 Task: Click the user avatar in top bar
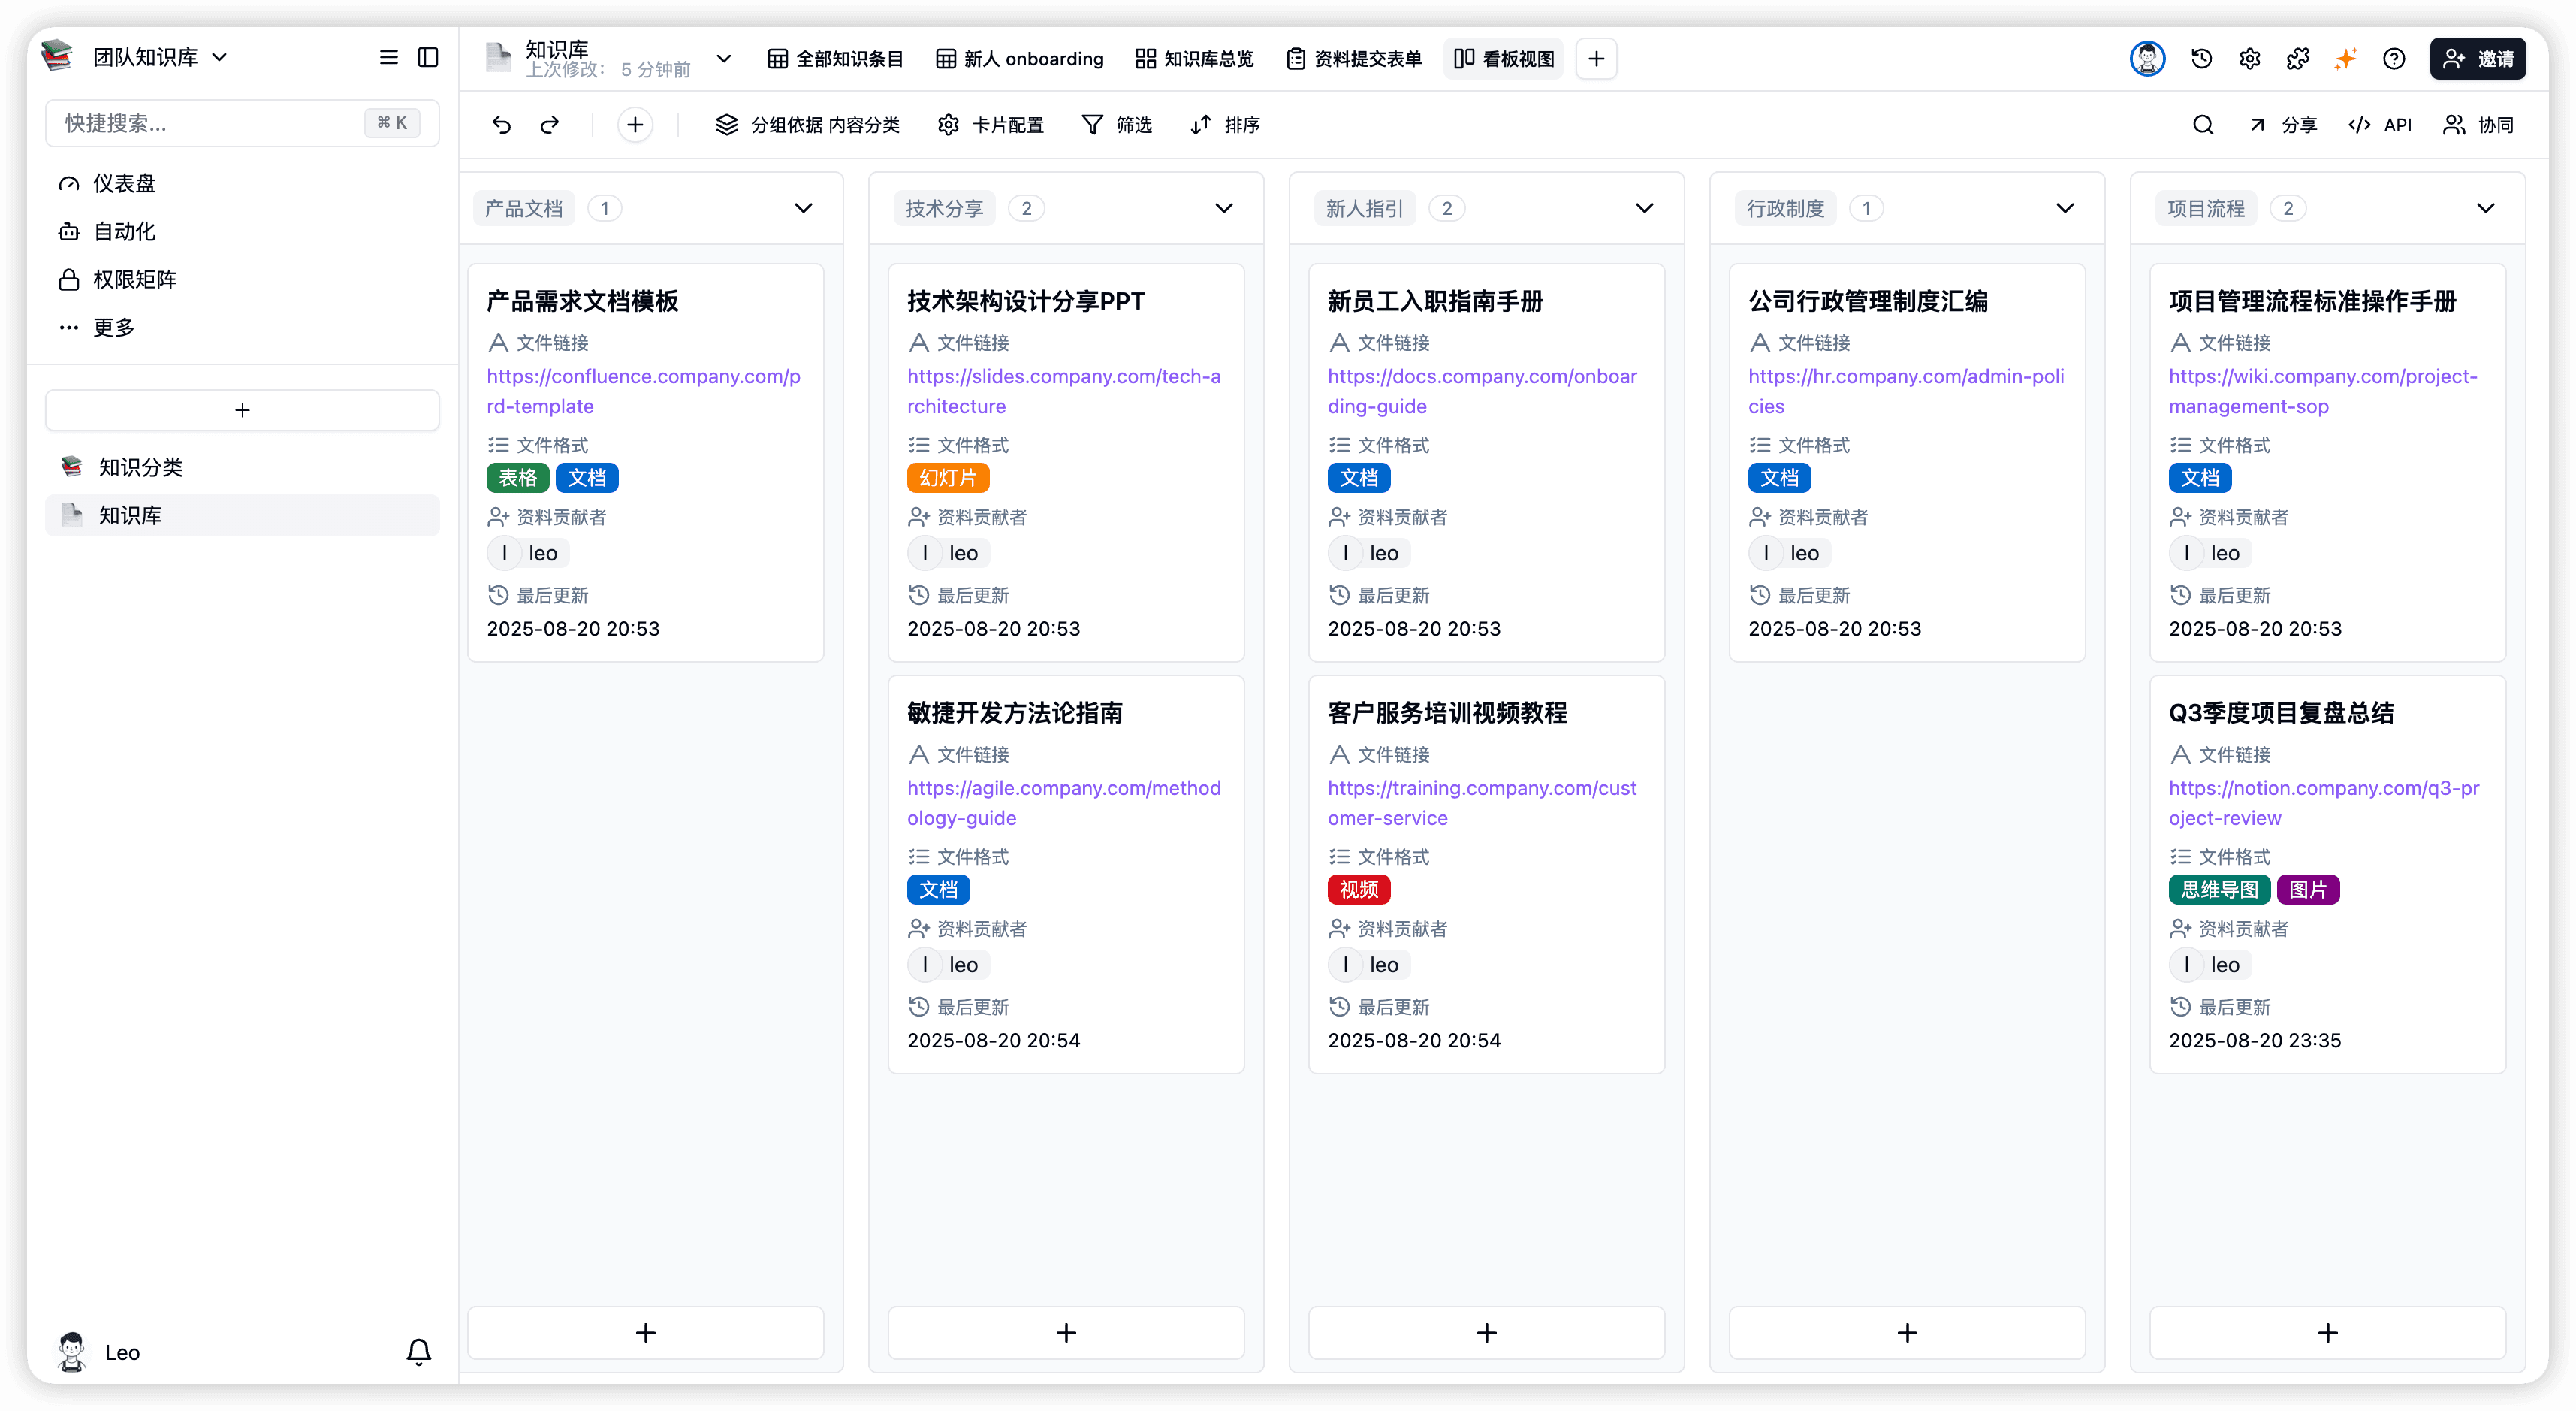tap(2147, 59)
